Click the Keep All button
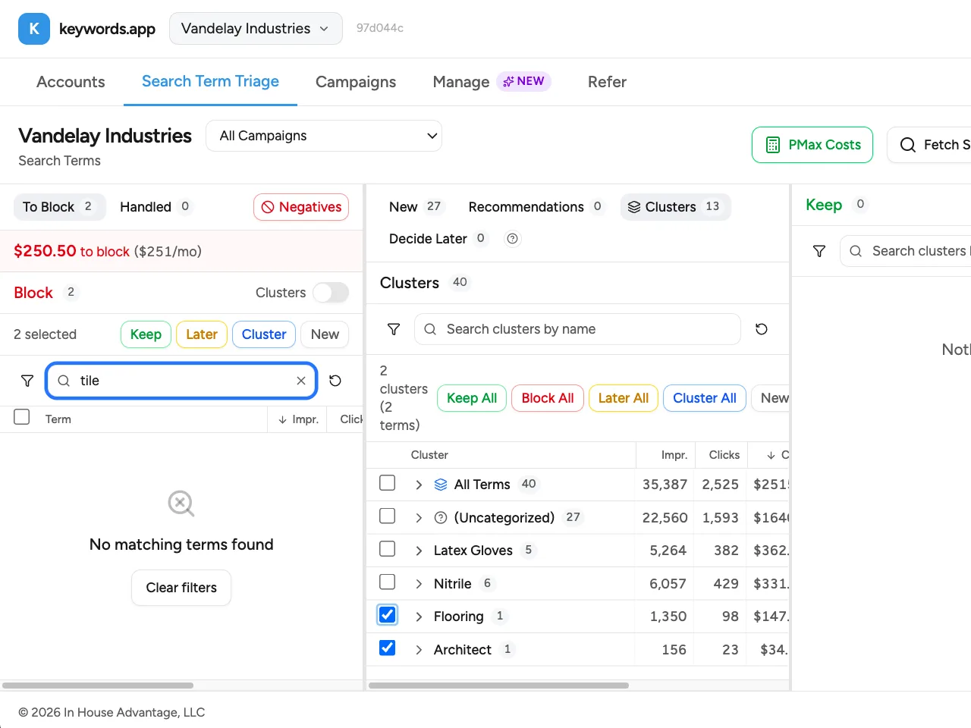 472,398
